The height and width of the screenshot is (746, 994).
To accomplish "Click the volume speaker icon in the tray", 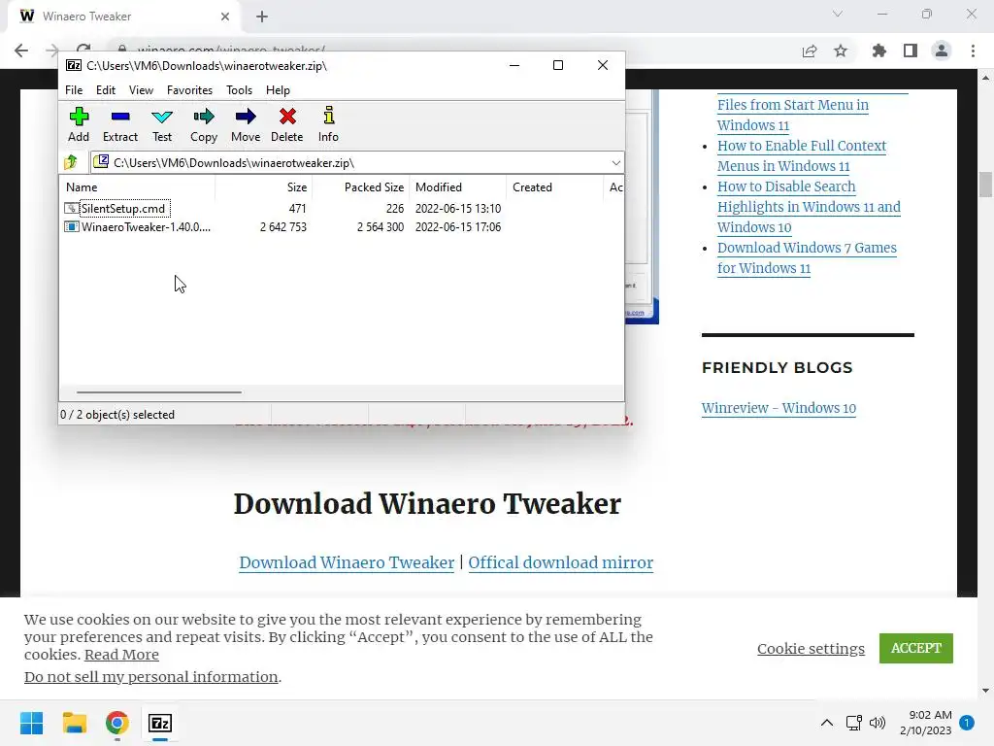I will 878,723.
